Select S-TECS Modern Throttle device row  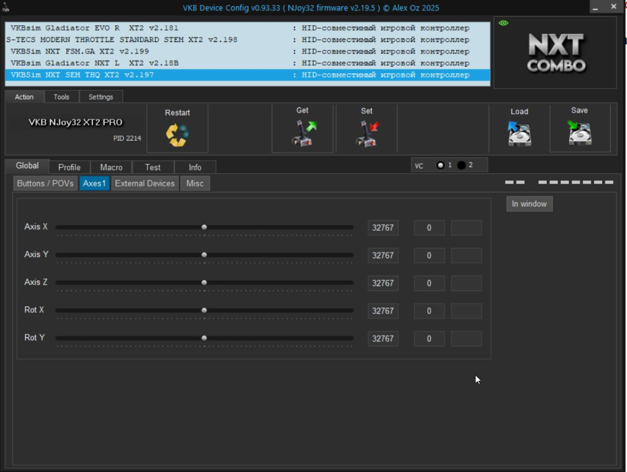[122, 40]
